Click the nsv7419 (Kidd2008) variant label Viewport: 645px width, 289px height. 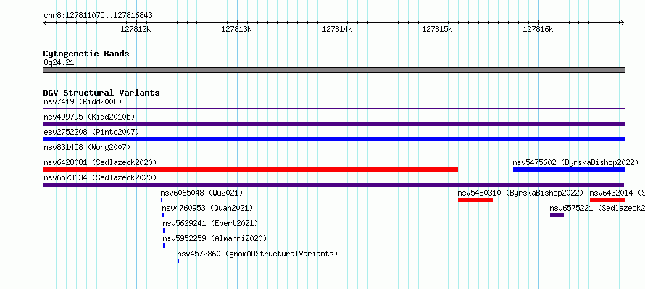pyautogui.click(x=83, y=101)
